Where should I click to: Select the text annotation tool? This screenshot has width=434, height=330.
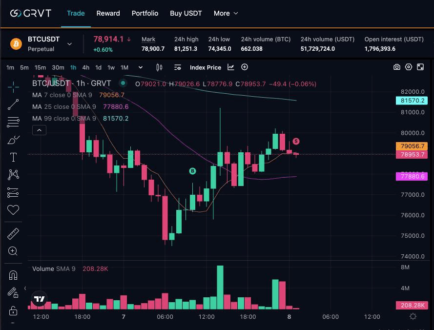(13, 157)
